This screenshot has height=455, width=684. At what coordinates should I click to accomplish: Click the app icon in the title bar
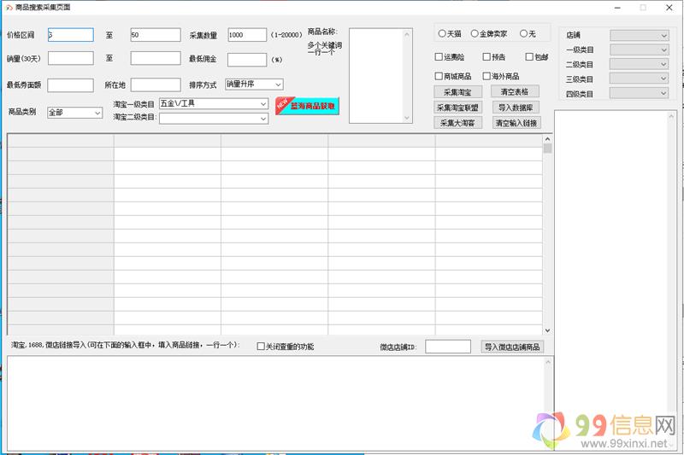[x=9, y=7]
